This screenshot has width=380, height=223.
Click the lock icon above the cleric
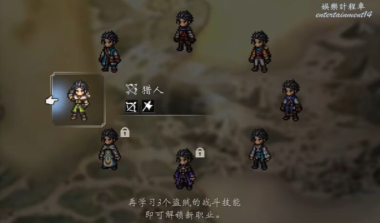tap(125, 132)
